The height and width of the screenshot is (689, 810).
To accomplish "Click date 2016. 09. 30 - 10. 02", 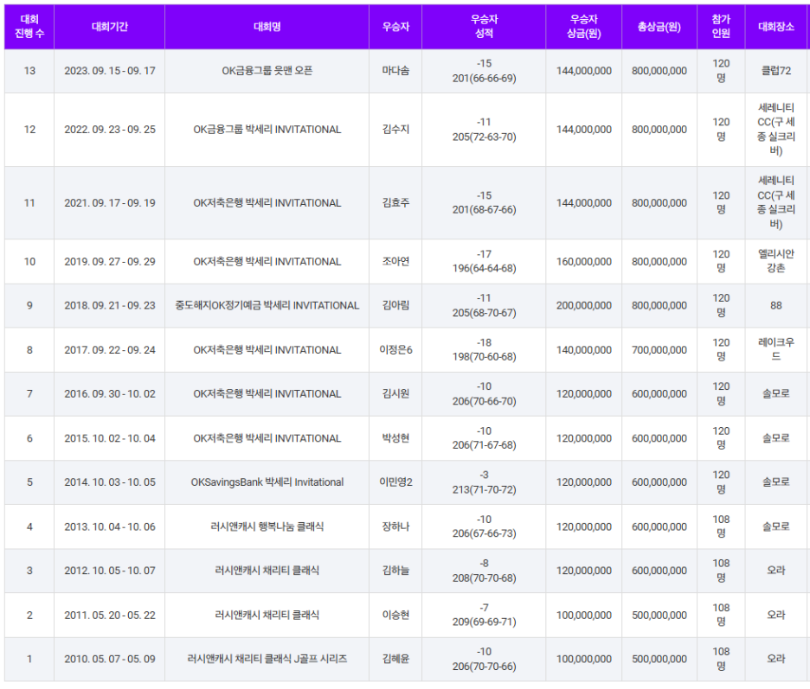I will pos(110,394).
